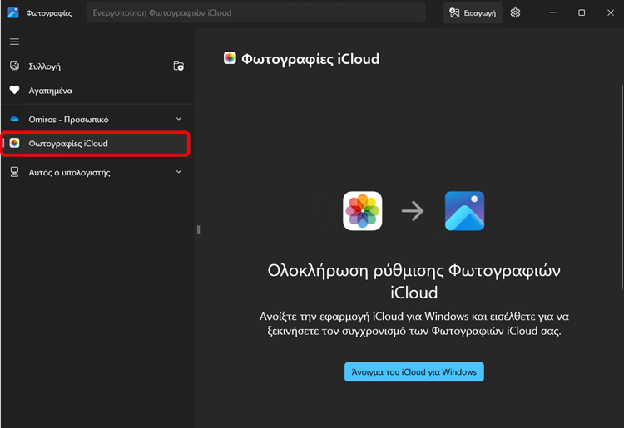Click the Ολοκλήρωση ρύθμισης Φωτογραφιών iCloud title

coord(414,282)
